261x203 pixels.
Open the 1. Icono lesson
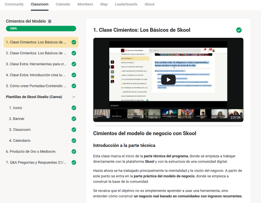pos(41,108)
